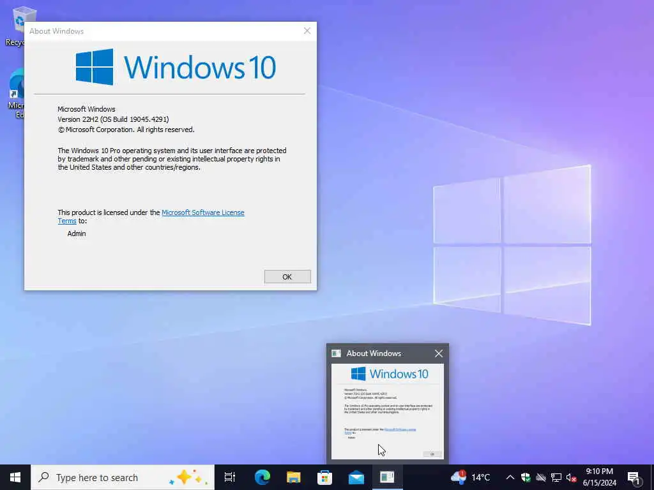654x490 pixels.
Task: Click the licensed user name 'Admin'
Action: click(77, 234)
